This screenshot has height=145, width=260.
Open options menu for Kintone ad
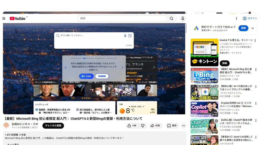coord(255,40)
